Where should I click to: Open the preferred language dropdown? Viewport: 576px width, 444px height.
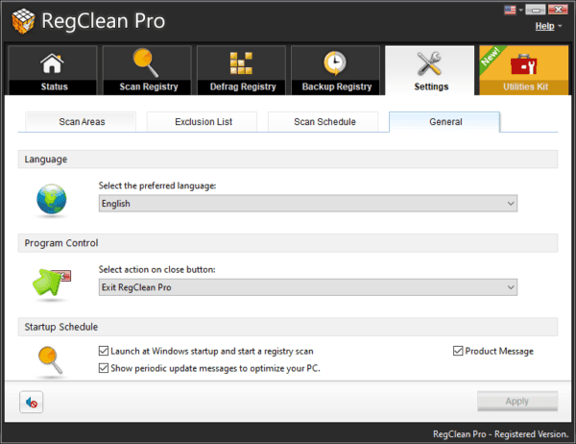tap(308, 204)
